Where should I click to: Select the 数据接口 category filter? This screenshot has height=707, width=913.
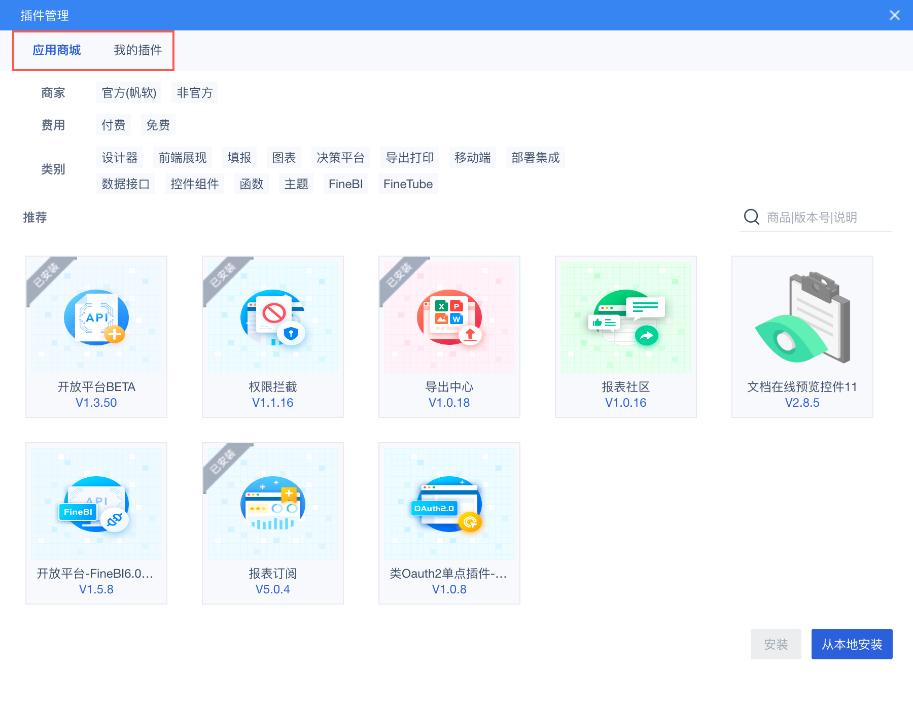pyautogui.click(x=126, y=184)
